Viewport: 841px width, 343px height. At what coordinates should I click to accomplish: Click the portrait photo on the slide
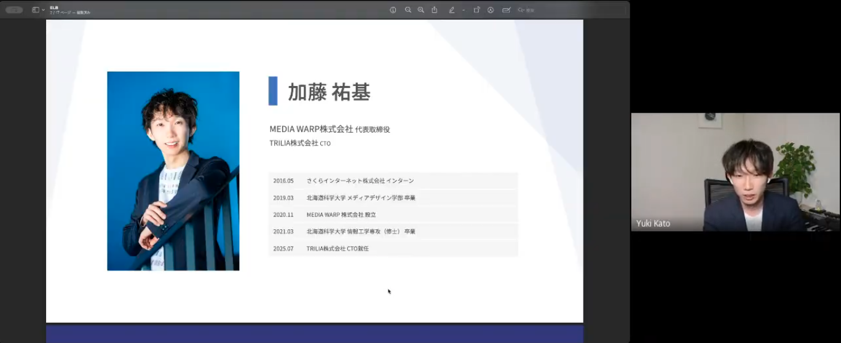(173, 171)
